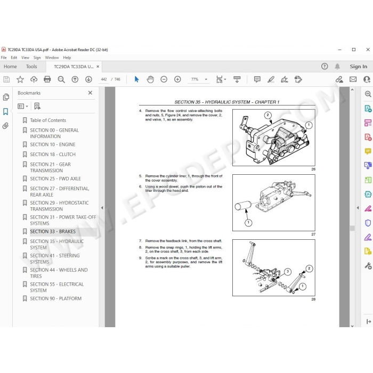The width and height of the screenshot is (373, 373).
Task: Open the More Tools wrench icon in the right rail
Action: [368, 265]
